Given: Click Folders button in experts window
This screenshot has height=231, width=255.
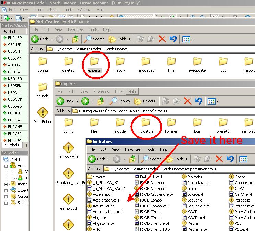Looking at the screenshot, I should click(145, 101).
